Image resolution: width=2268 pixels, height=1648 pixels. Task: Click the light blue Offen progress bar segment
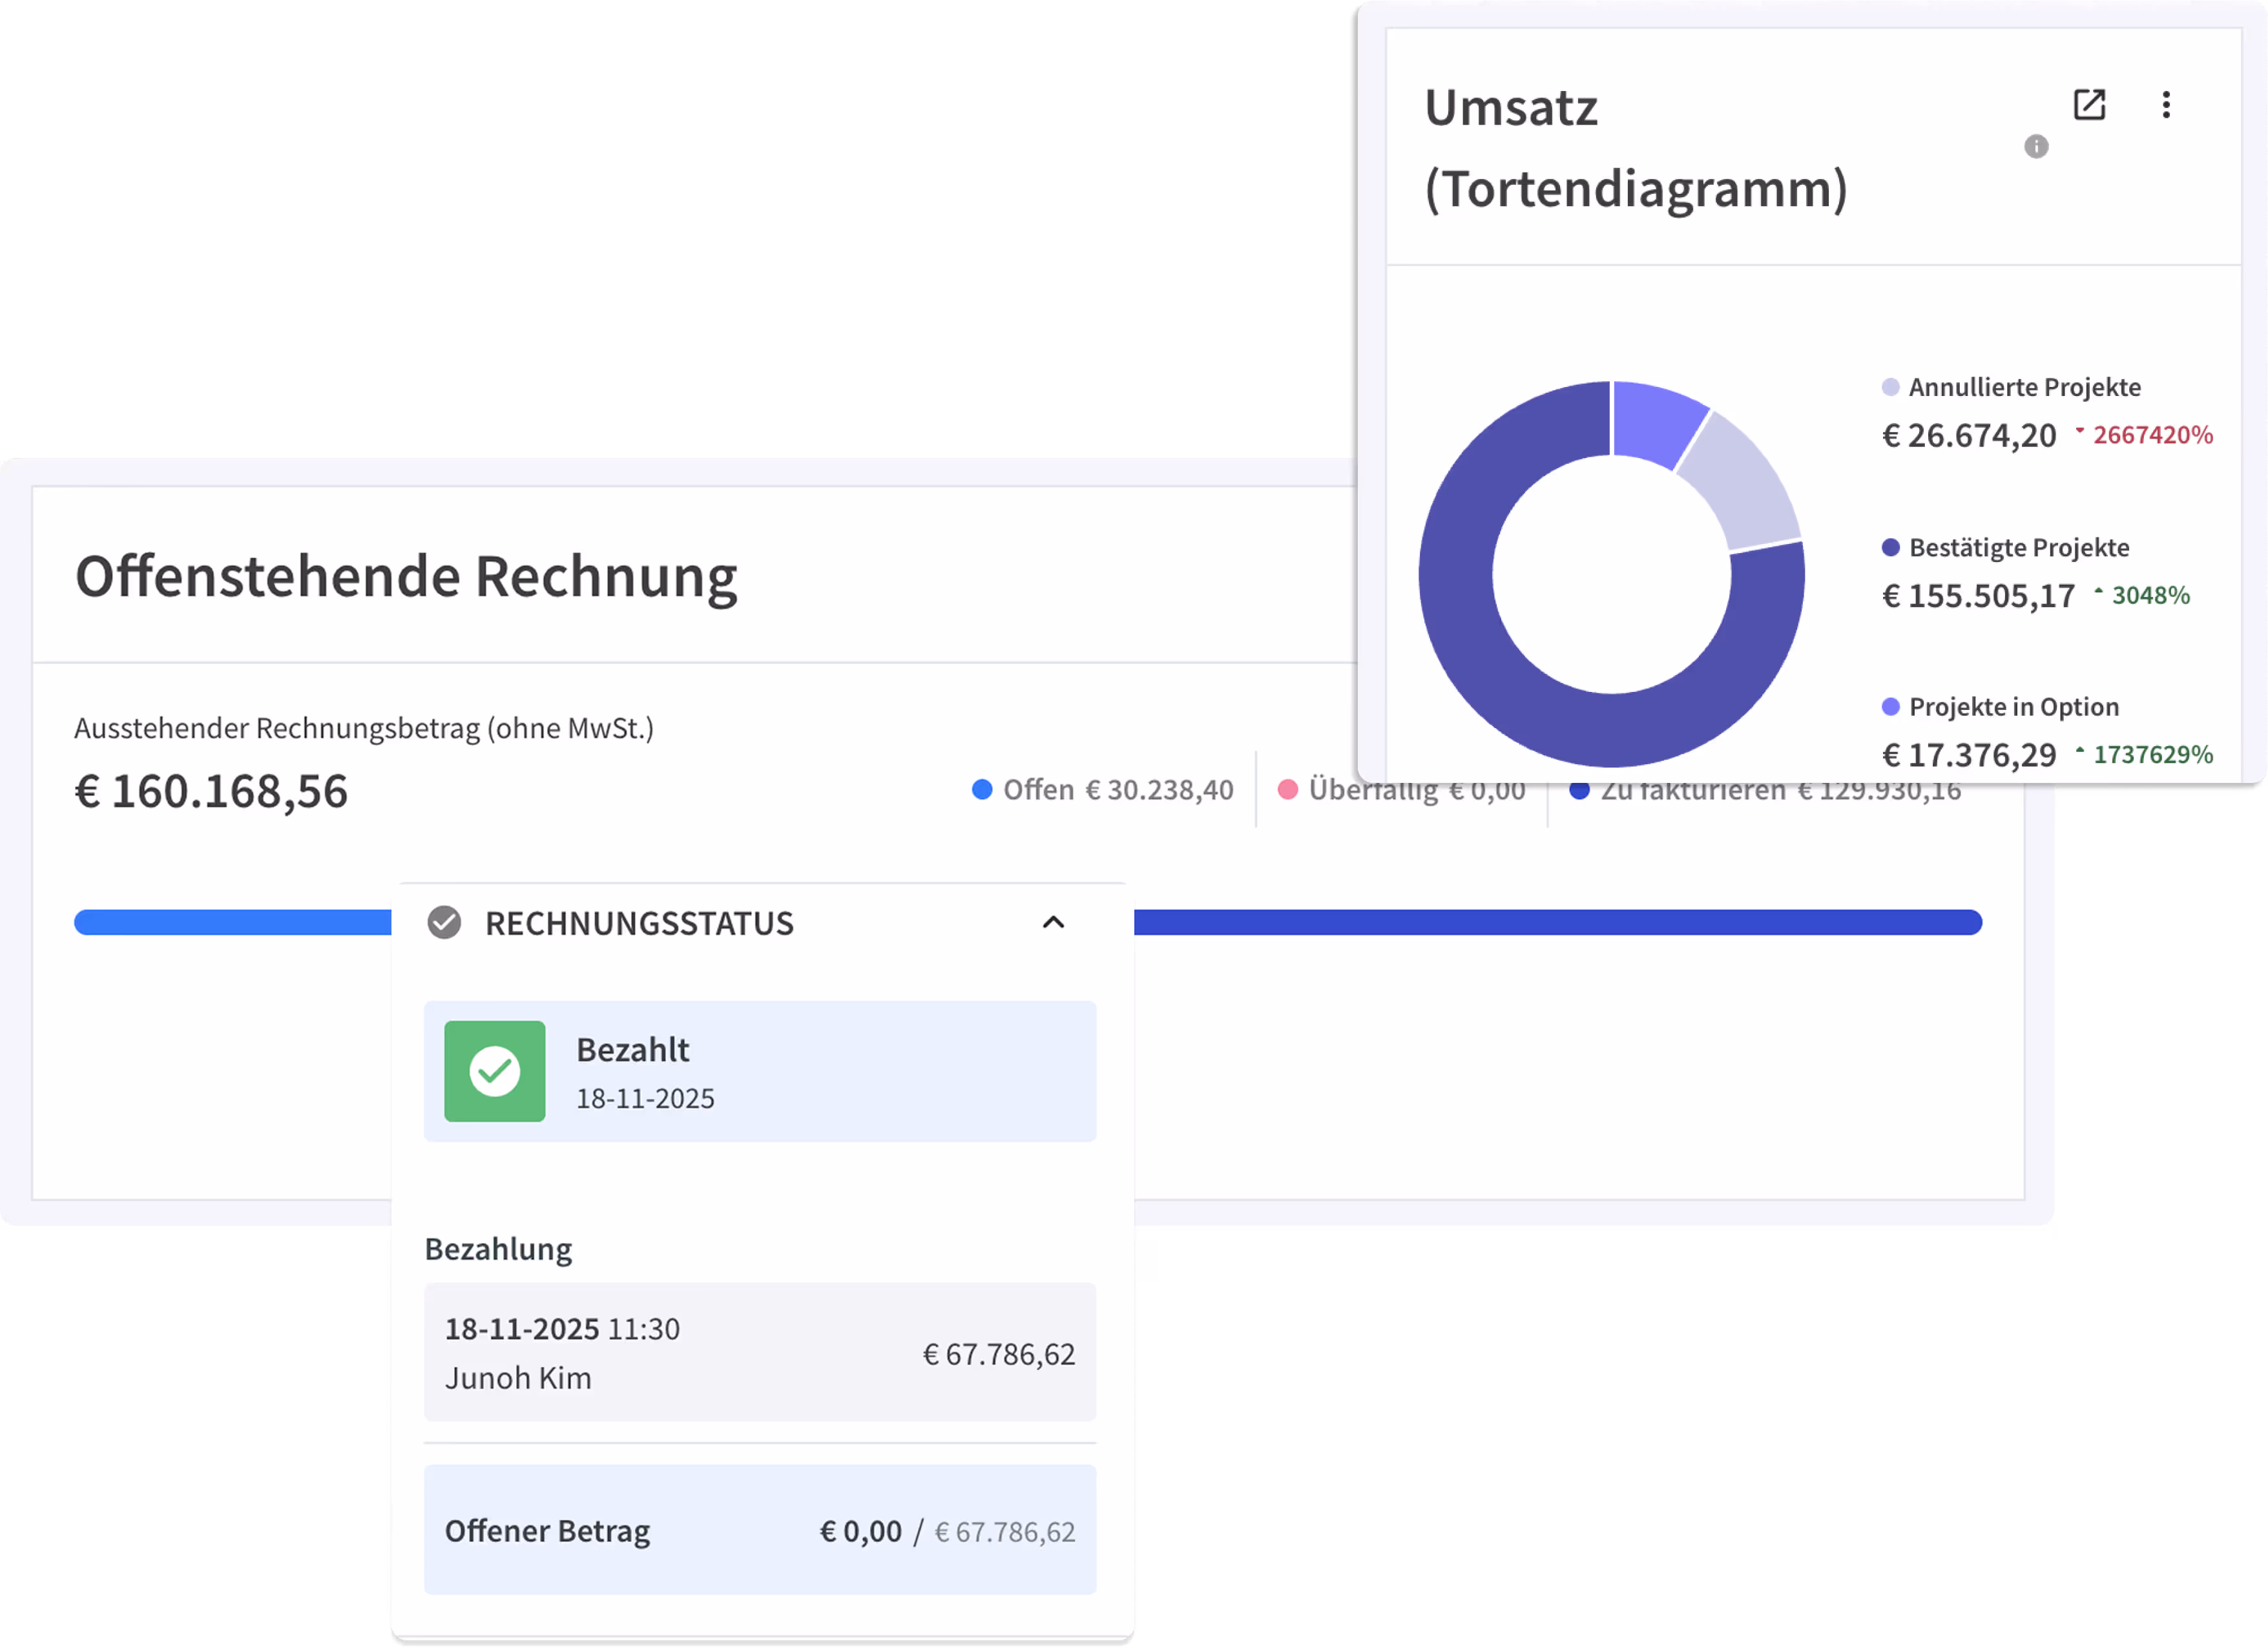(x=232, y=922)
